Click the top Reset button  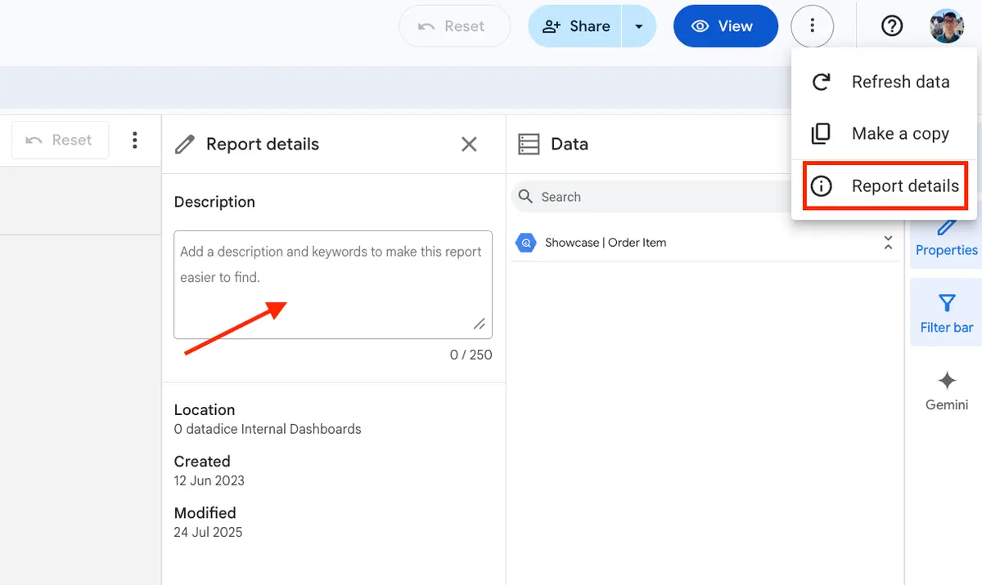(x=454, y=26)
